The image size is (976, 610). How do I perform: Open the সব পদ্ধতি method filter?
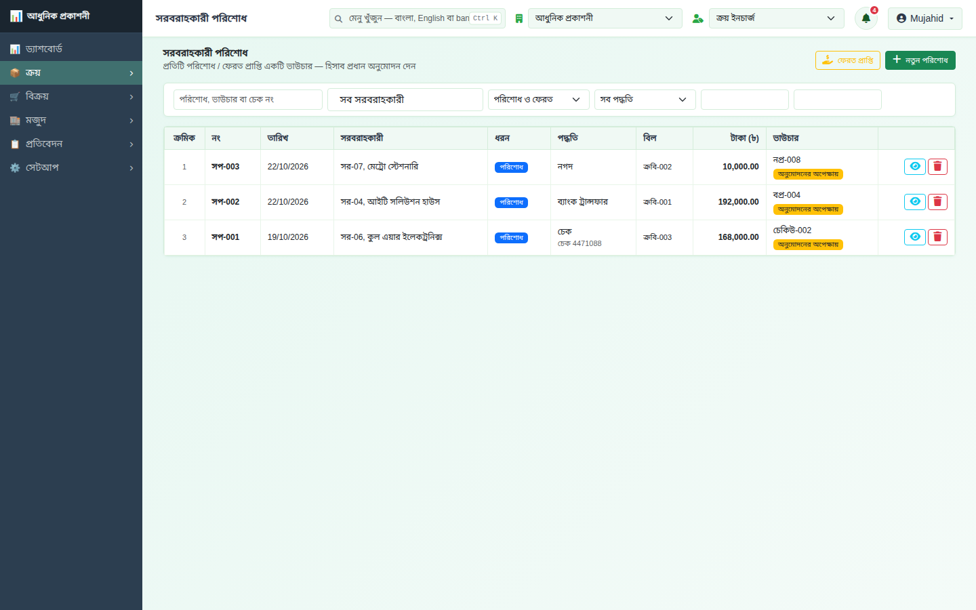coord(645,100)
